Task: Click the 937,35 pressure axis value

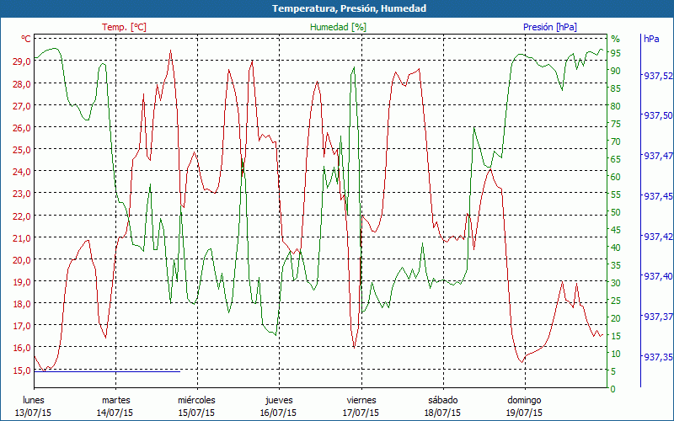Action: [x=658, y=357]
